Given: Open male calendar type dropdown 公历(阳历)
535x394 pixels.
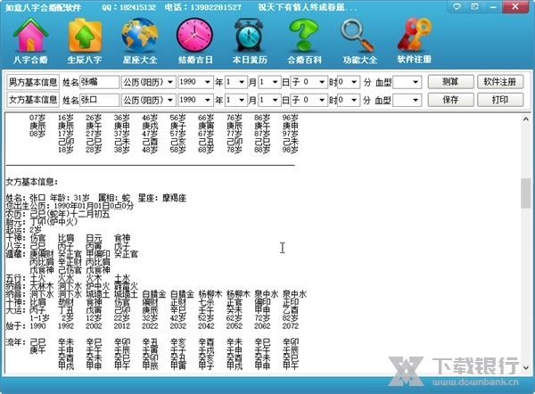Looking at the screenshot, I should click(x=149, y=82).
